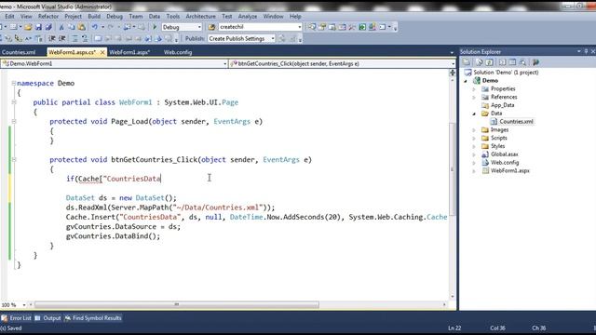Paste using the clipboard Paste icon
Viewport: 596px width, 335px height.
tap(82, 27)
